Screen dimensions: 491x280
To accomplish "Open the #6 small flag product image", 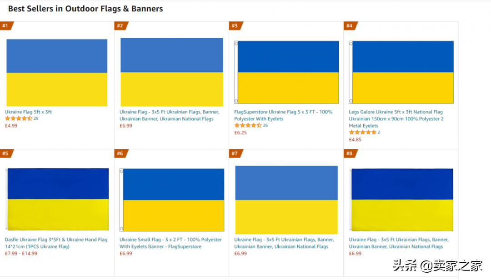I will [x=172, y=200].
